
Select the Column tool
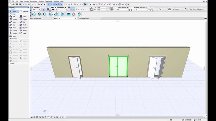24,19
